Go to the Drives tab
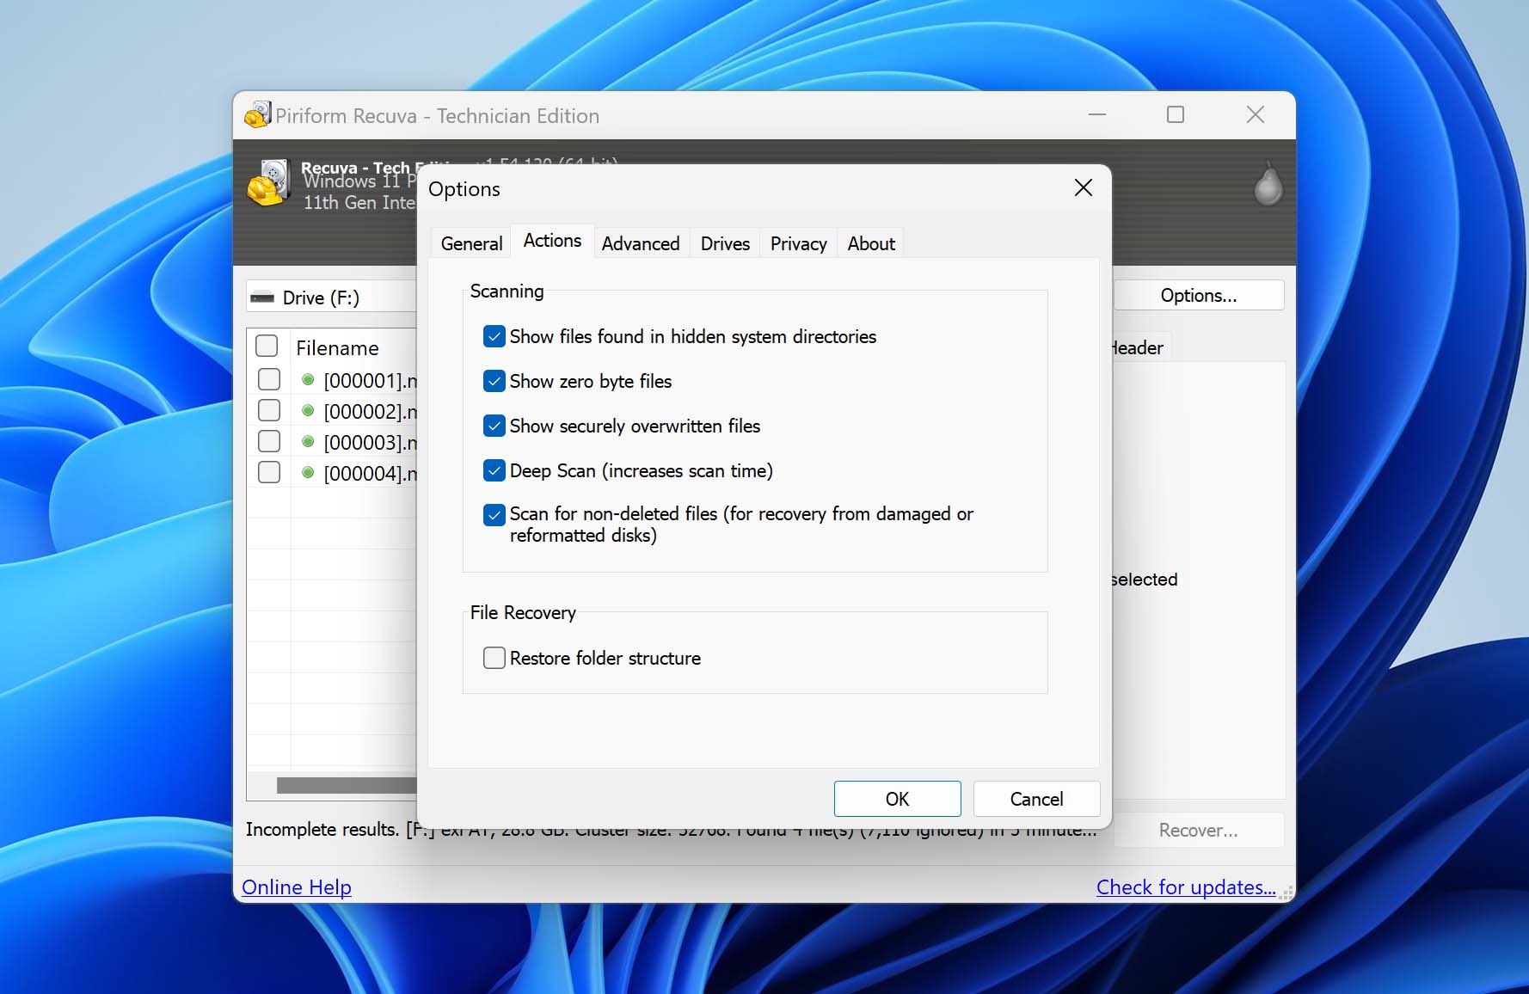 coord(725,243)
